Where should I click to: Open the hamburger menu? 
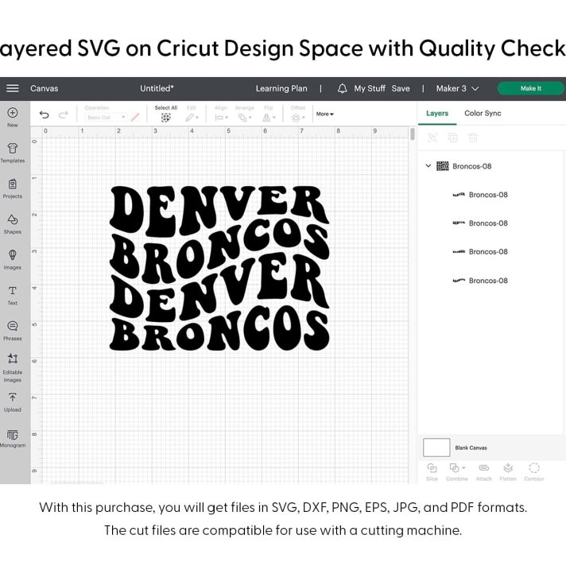pyautogui.click(x=13, y=88)
